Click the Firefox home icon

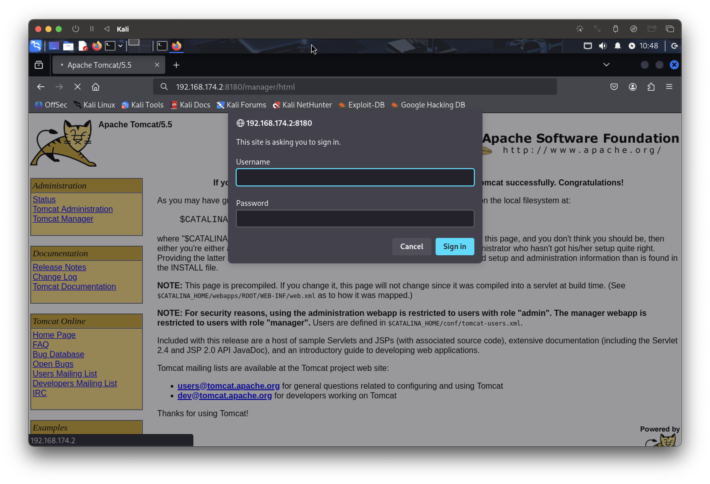(x=96, y=87)
